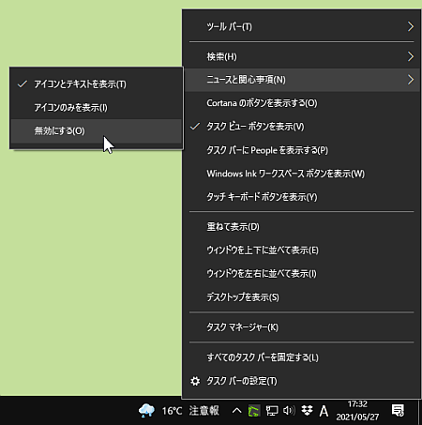The image size is (422, 425).
Task: Toggle タスク バーに People を表示する(P)
Action: tap(302, 150)
